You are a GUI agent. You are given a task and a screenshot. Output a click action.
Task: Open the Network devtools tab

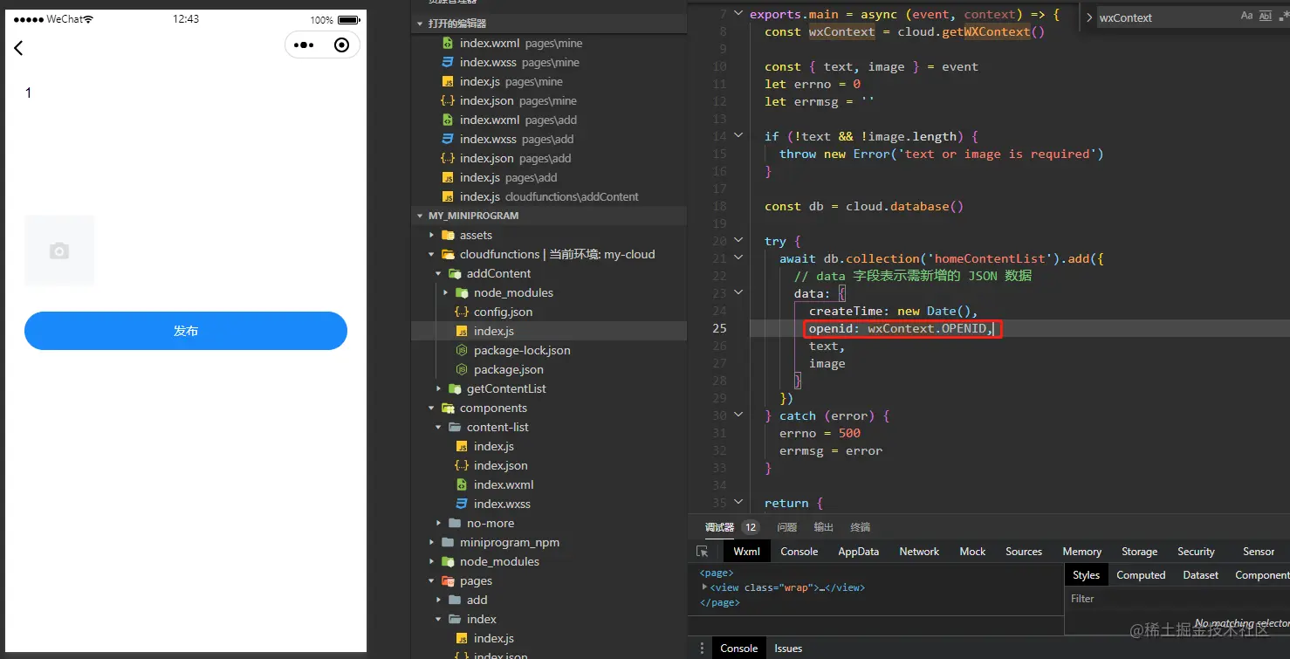920,552
